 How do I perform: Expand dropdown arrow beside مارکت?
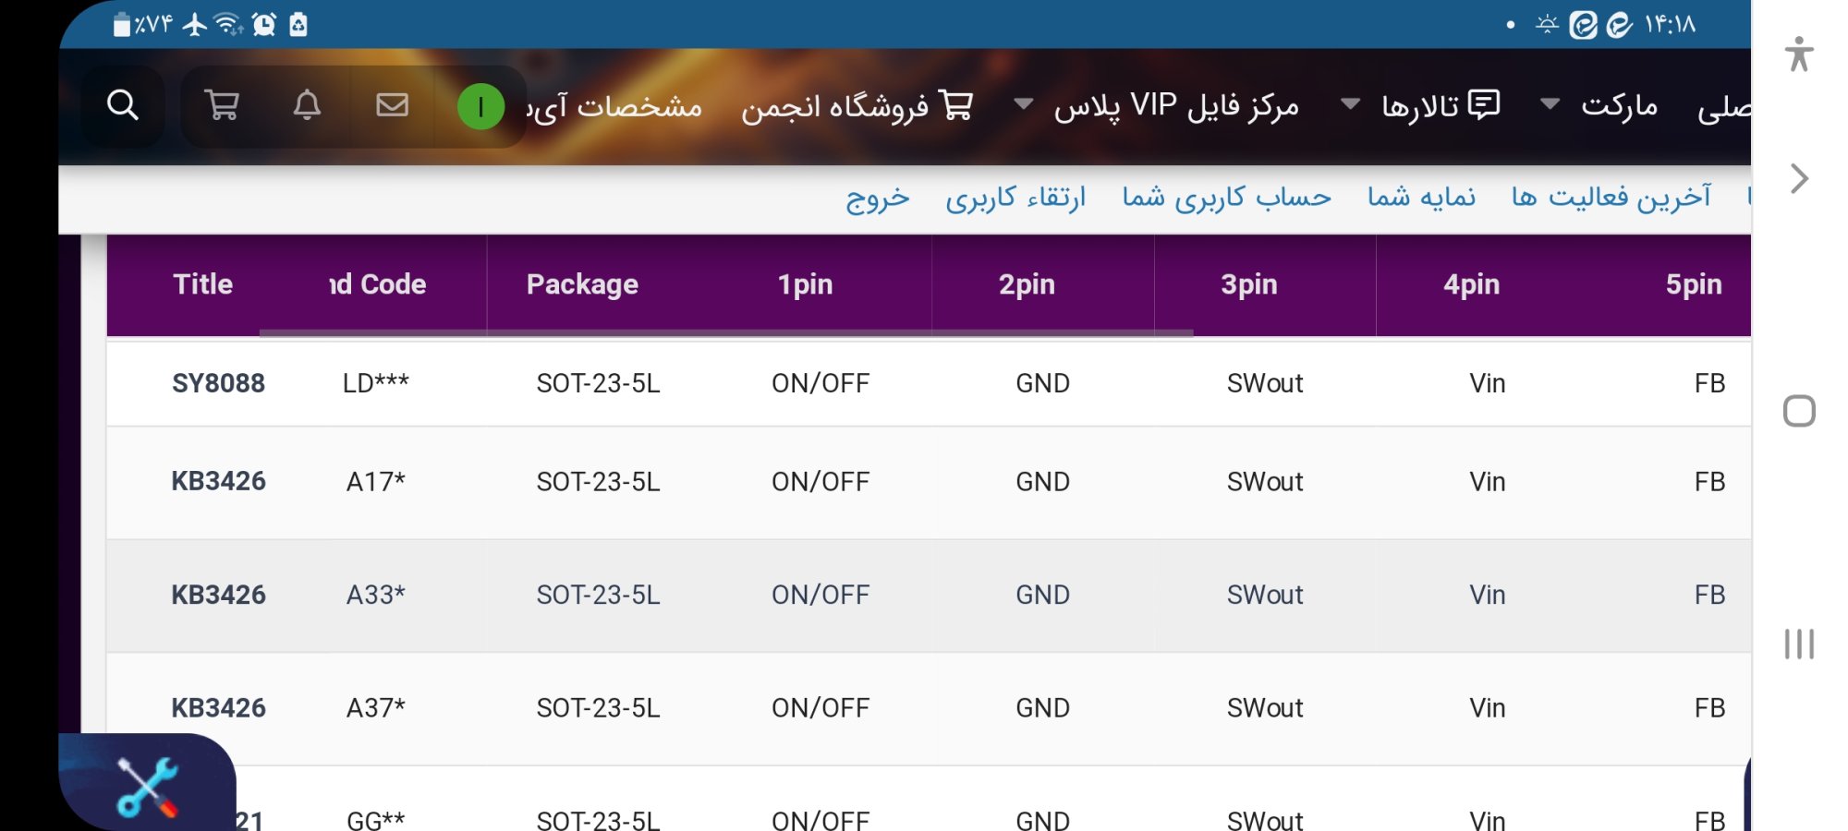1550,103
